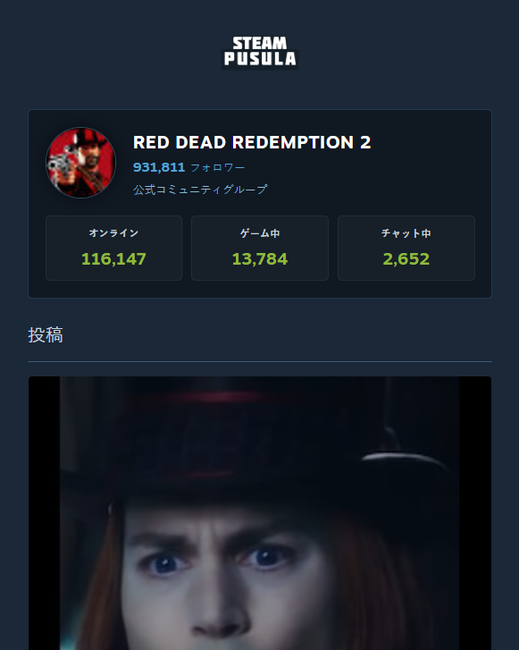Click the 2,652 chatting count
Viewport: 519px width, 650px height.
(406, 259)
